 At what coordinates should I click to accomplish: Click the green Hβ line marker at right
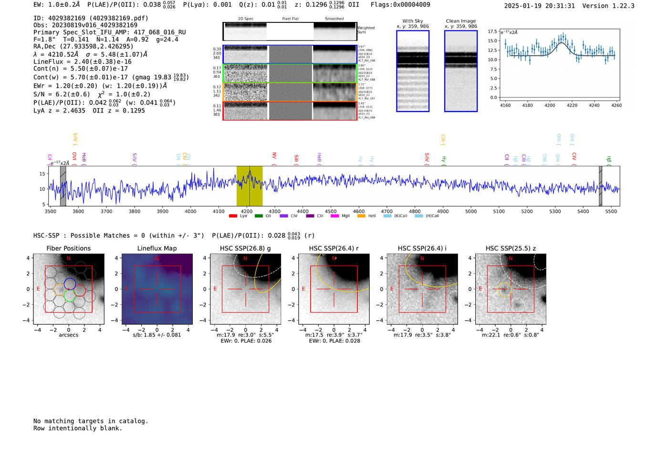click(609, 160)
